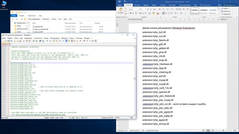Click the php.net manual link in Notepad++
This screenshot has height=134, width=239.
pyautogui.click(x=40, y=115)
